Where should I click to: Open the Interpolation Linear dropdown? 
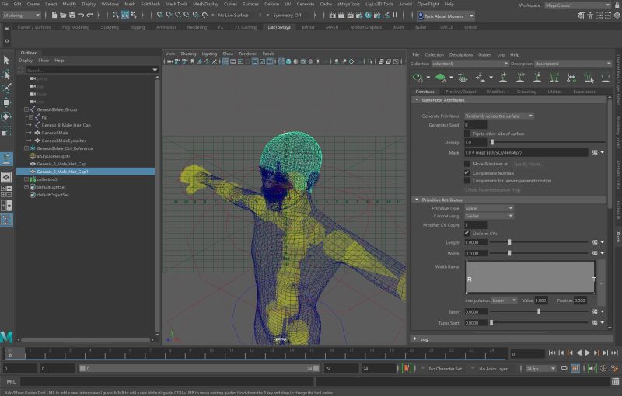[x=504, y=300]
